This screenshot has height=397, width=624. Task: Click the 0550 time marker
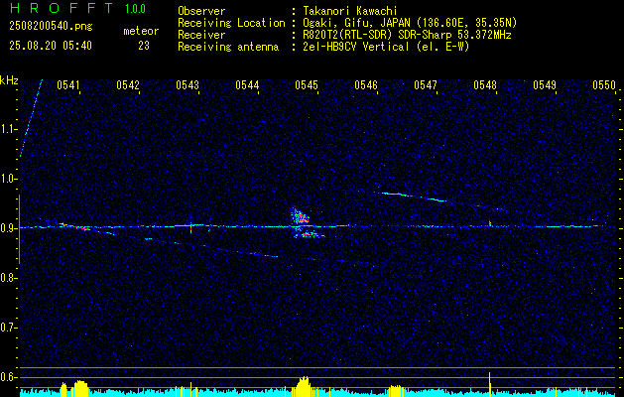pos(604,84)
